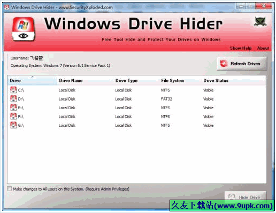276x213 pixels.
Task: Click Visible status in the E:\ row
Action: pyautogui.click(x=208, y=108)
